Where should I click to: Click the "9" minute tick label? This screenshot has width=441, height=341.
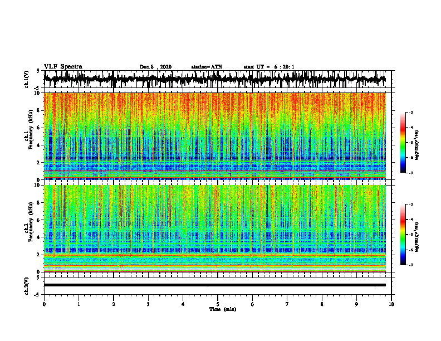[356, 304]
